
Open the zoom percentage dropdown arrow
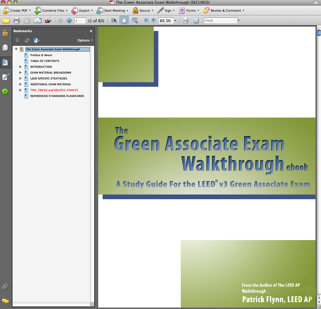tap(175, 21)
